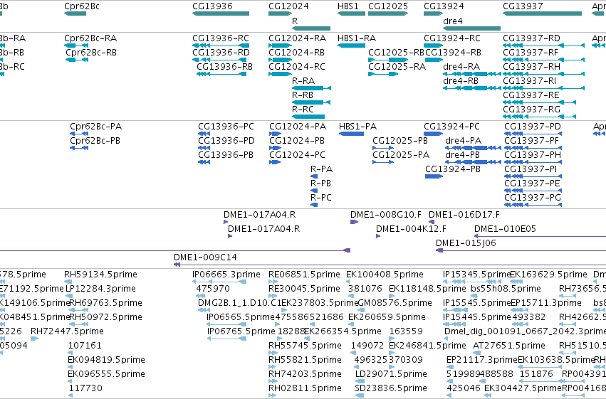
Task: Select the DME1-009C14 clone
Action: click(390, 265)
